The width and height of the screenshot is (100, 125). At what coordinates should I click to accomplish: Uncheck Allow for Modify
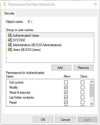pos(66,87)
